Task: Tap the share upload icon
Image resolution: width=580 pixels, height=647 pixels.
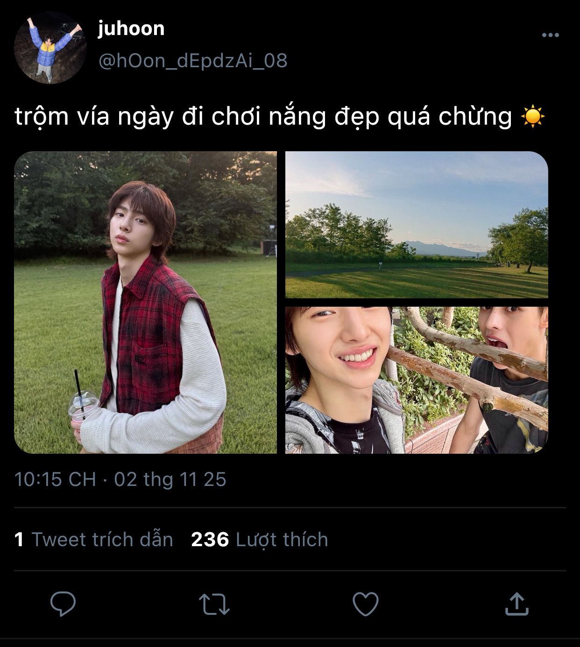Action: pos(516,604)
